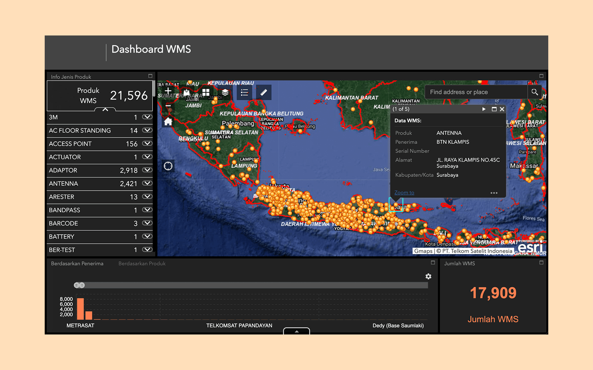Click the chart range slider handle
Screen dimensions: 593x370
(79, 285)
